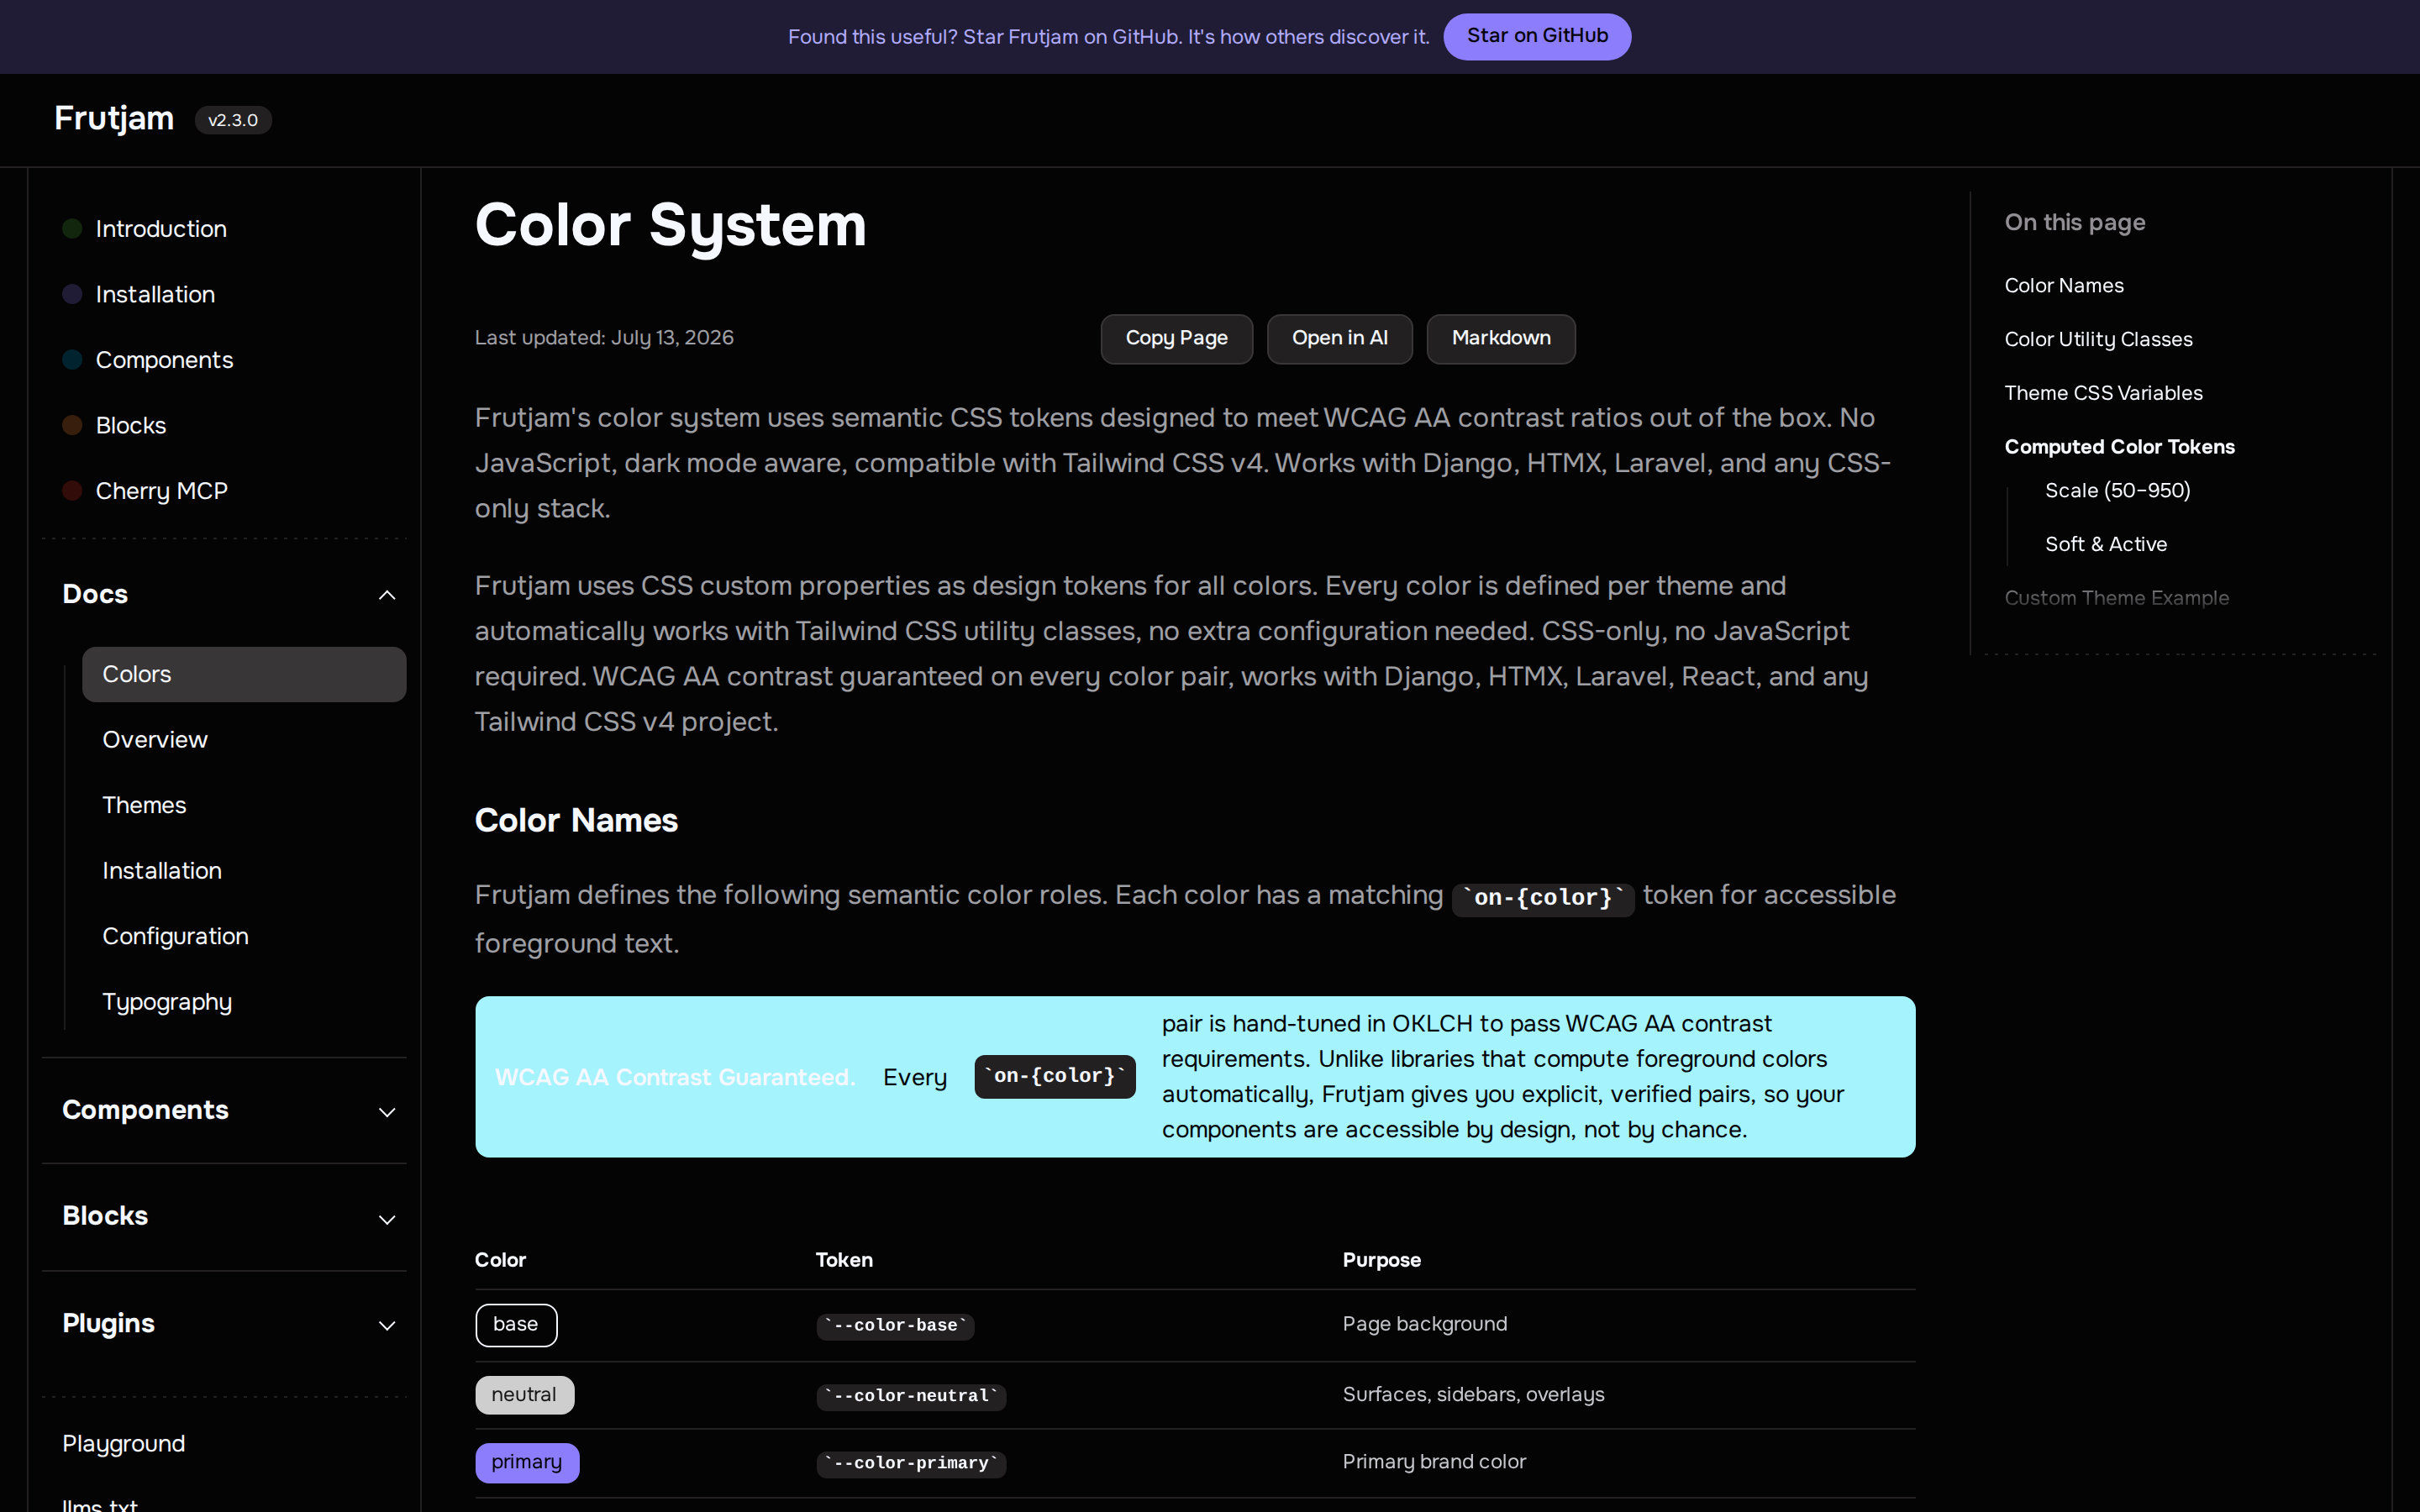Click the Copy Page button
This screenshot has height=1512, width=2420.
[1176, 339]
